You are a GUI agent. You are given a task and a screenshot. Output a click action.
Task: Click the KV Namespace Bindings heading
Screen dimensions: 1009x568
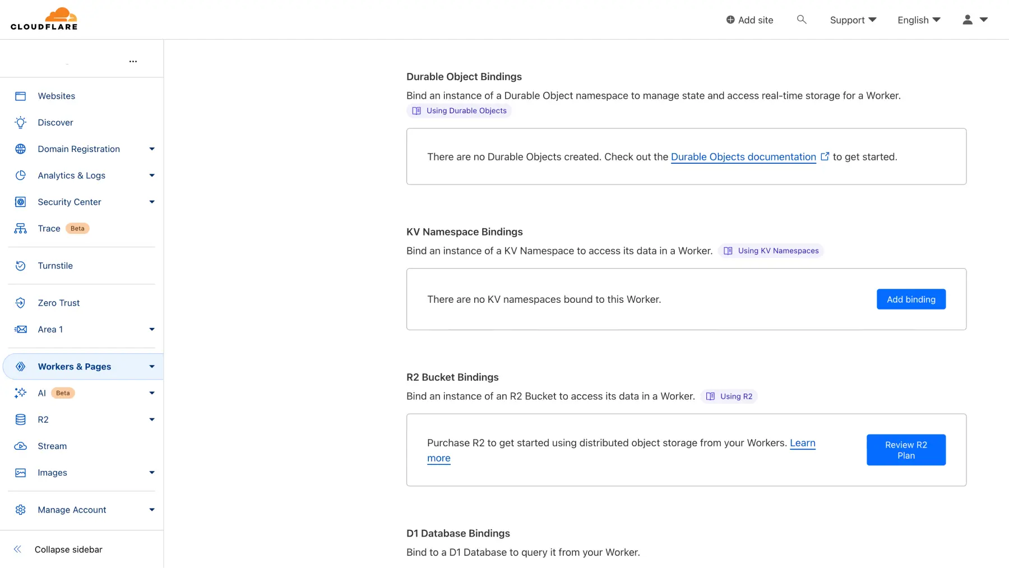(464, 232)
